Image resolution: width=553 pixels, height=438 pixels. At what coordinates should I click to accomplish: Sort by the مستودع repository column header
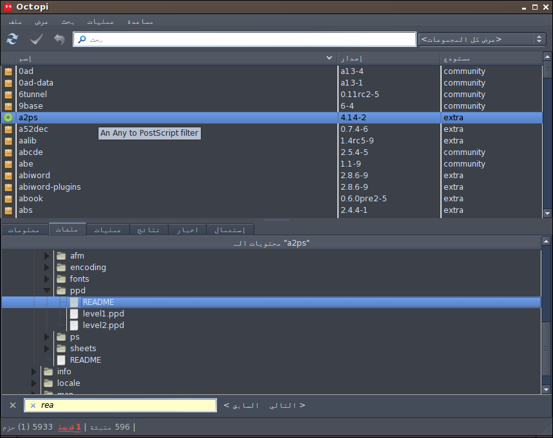click(491, 59)
